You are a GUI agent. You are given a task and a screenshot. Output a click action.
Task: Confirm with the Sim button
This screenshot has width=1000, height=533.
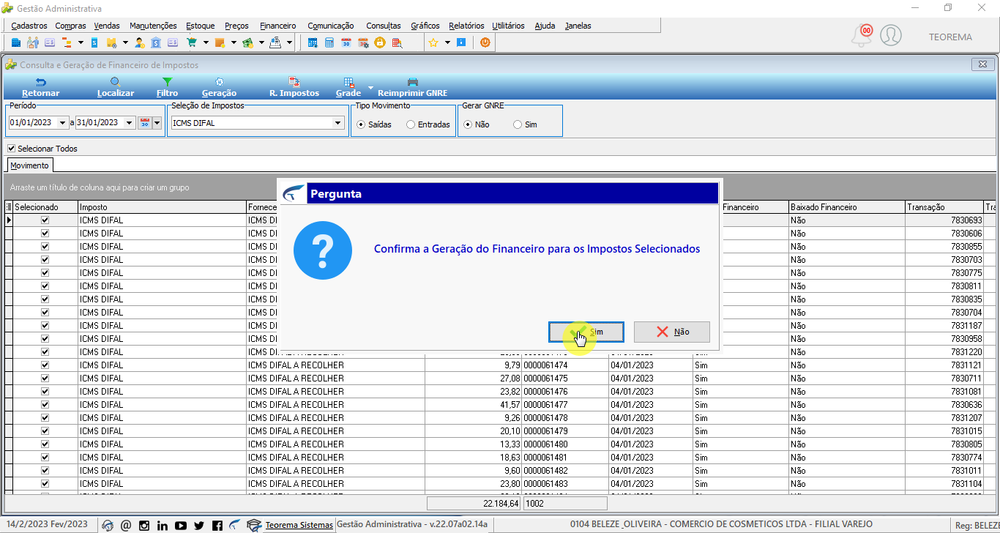click(x=586, y=332)
